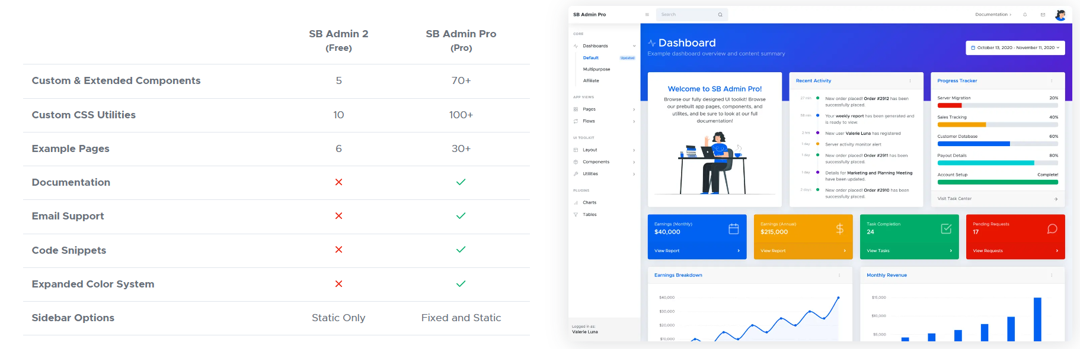The height and width of the screenshot is (349, 1080).
Task: Click the Charts bar icon in sidebar
Action: coord(576,203)
